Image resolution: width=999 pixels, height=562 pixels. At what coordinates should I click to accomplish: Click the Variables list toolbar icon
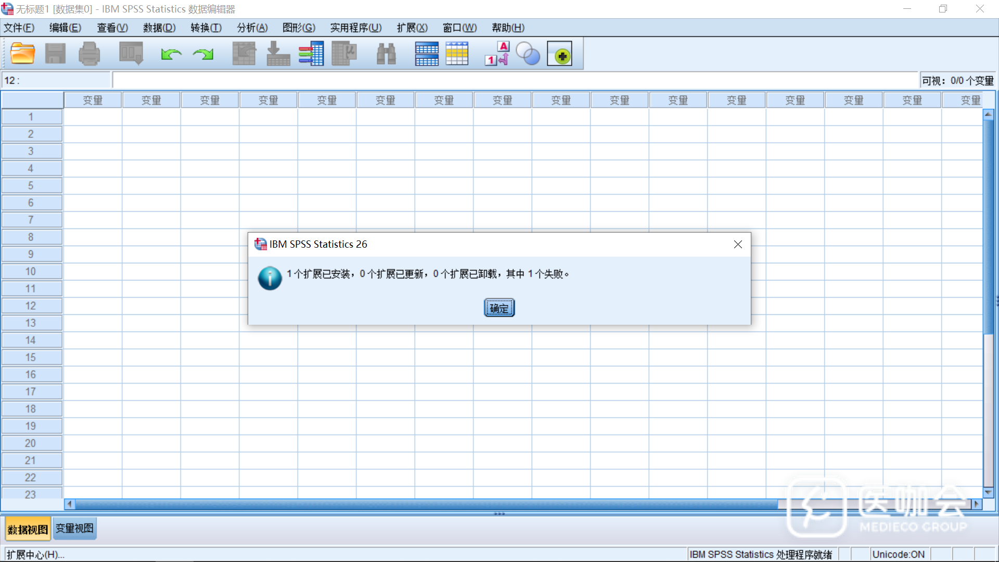pyautogui.click(x=311, y=54)
